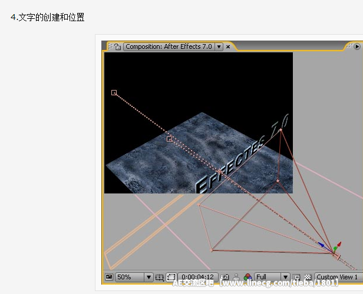363x294 pixels.
Task: Select the upper light square handle marker
Action: pos(114,93)
